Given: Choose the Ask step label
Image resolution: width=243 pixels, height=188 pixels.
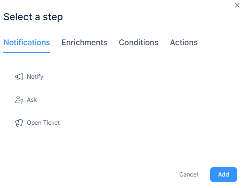Looking at the screenshot, I should tap(32, 100).
